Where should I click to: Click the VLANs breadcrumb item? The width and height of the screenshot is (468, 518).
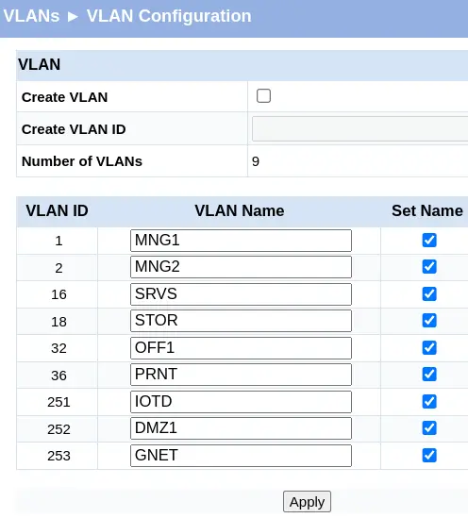click(x=31, y=16)
